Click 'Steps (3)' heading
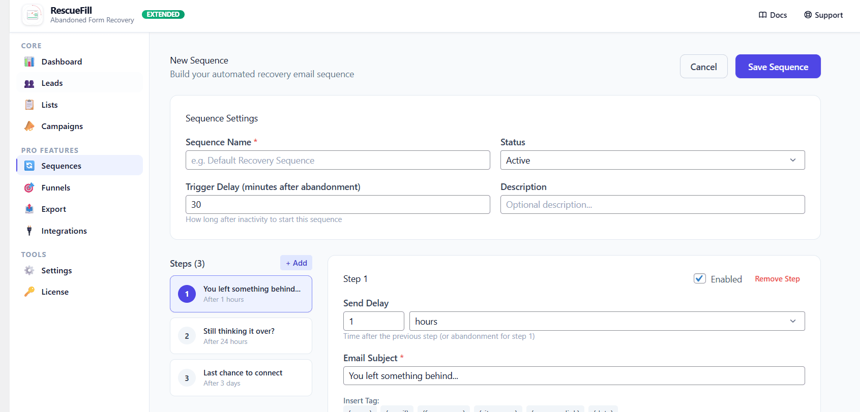Viewport: 860px width, 412px height. [187, 264]
